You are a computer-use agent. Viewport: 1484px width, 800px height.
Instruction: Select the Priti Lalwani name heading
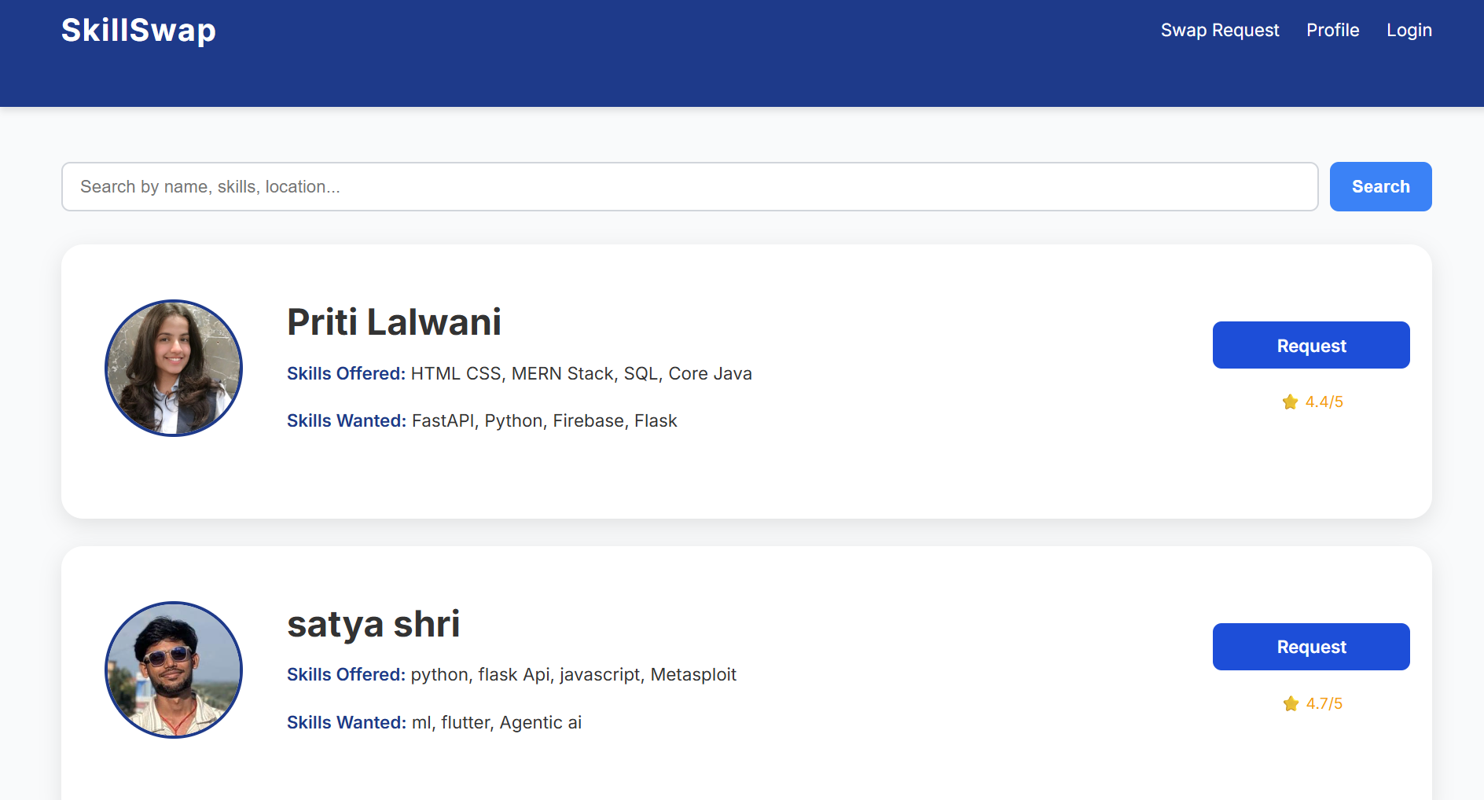tap(394, 322)
